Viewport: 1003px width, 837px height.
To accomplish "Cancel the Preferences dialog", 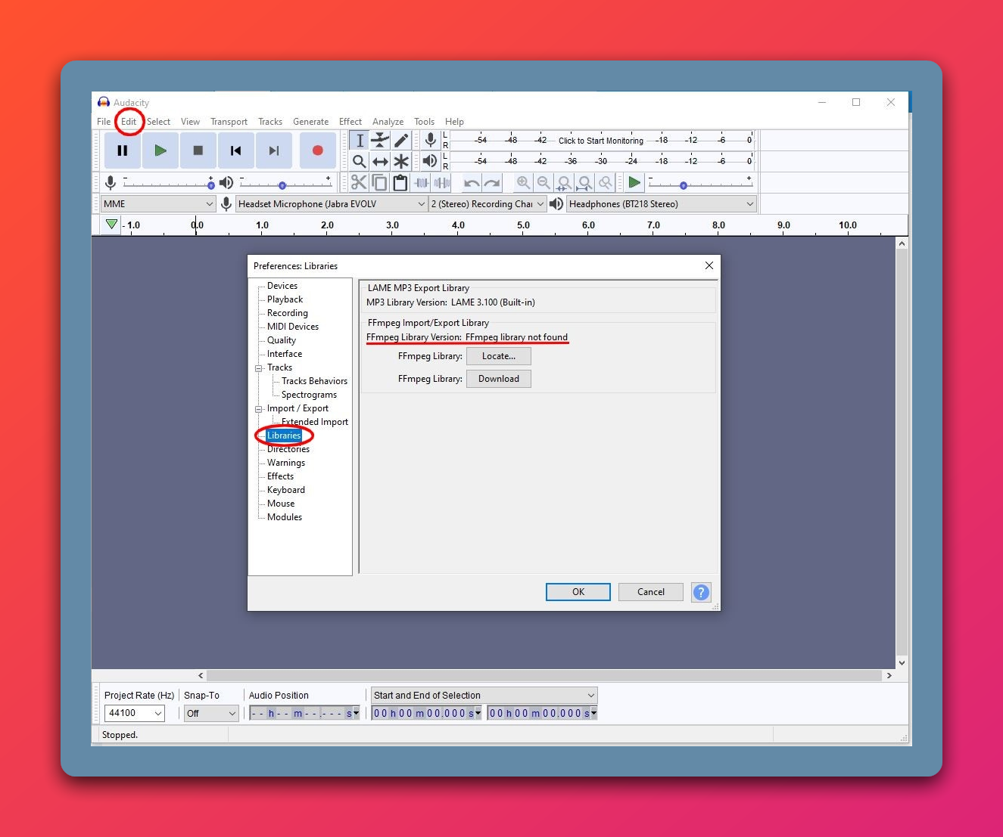I will (x=651, y=592).
